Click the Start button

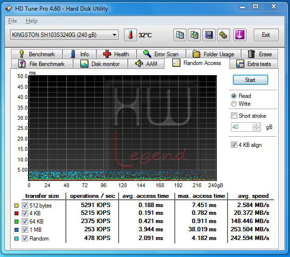(250, 80)
